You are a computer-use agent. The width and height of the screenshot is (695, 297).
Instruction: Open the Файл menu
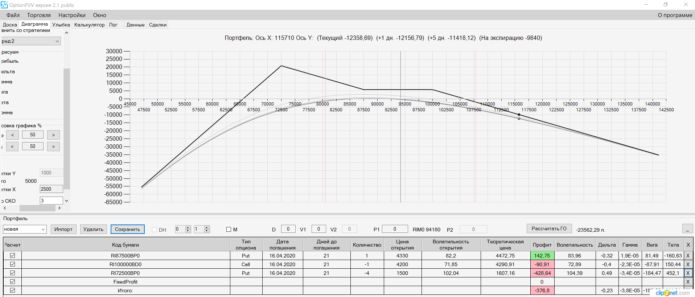pos(13,15)
